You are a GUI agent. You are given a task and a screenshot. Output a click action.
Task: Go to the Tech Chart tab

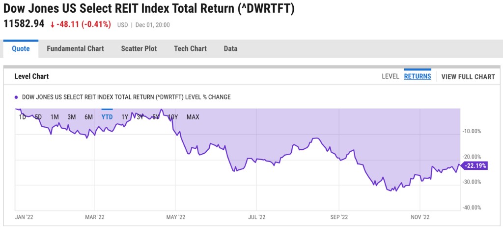(190, 48)
